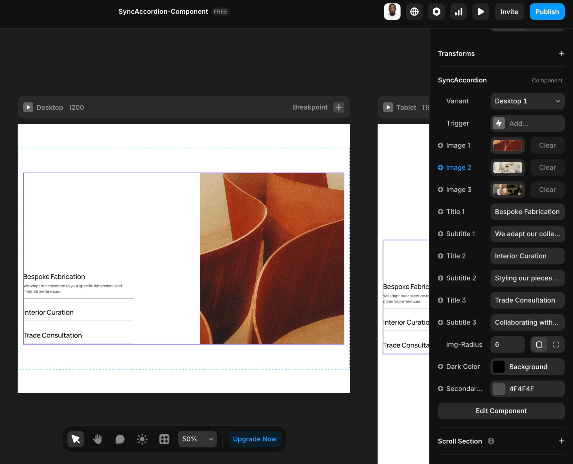Open the Variant Desktop 1 dropdown
The image size is (573, 464).
[x=527, y=101]
